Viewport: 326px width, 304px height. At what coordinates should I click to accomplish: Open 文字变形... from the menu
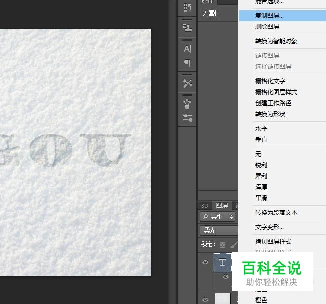pos(269,227)
